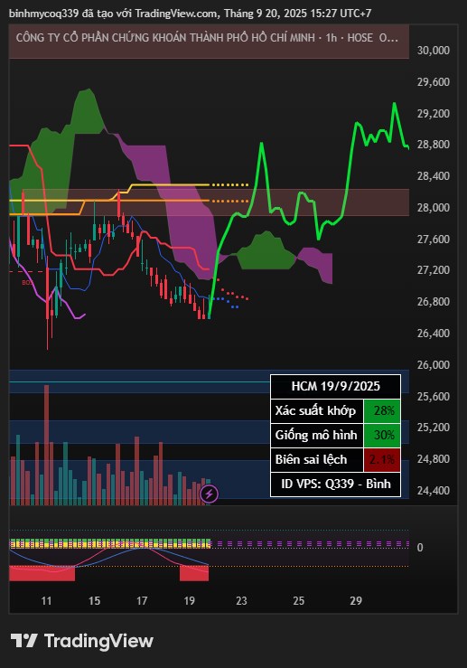Viewport: 467px width, 668px height.
Task: Click the 26,400 price axis label
Action: tap(433, 334)
